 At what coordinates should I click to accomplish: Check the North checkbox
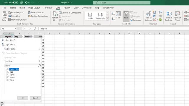tap(8, 74)
